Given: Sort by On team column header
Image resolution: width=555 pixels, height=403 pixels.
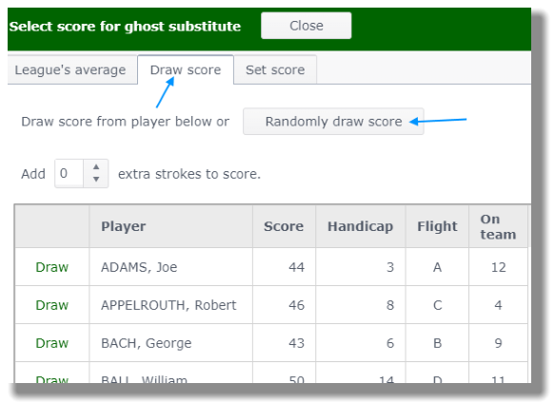Looking at the screenshot, I should [x=498, y=227].
